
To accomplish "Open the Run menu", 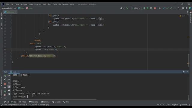I will [x=49, y=4].
